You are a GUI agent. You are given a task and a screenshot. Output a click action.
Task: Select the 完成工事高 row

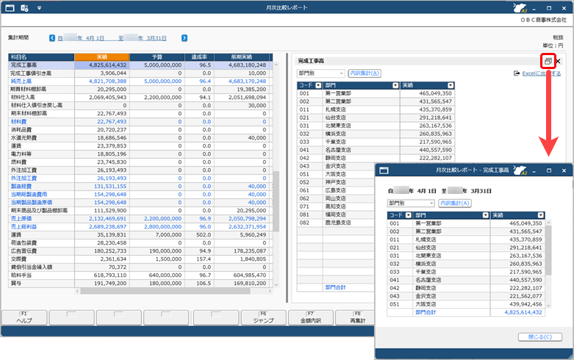[140, 65]
